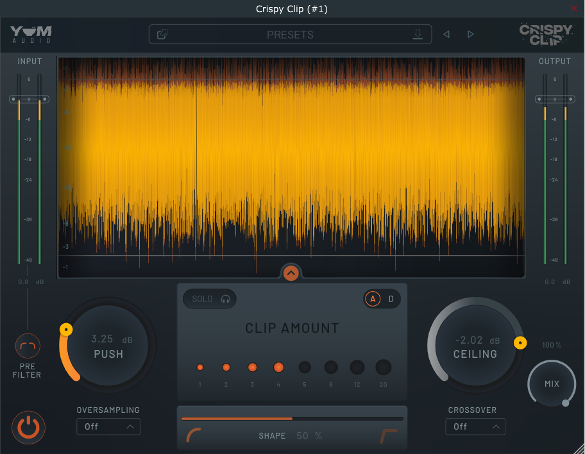Go to the next preset arrow

click(470, 35)
